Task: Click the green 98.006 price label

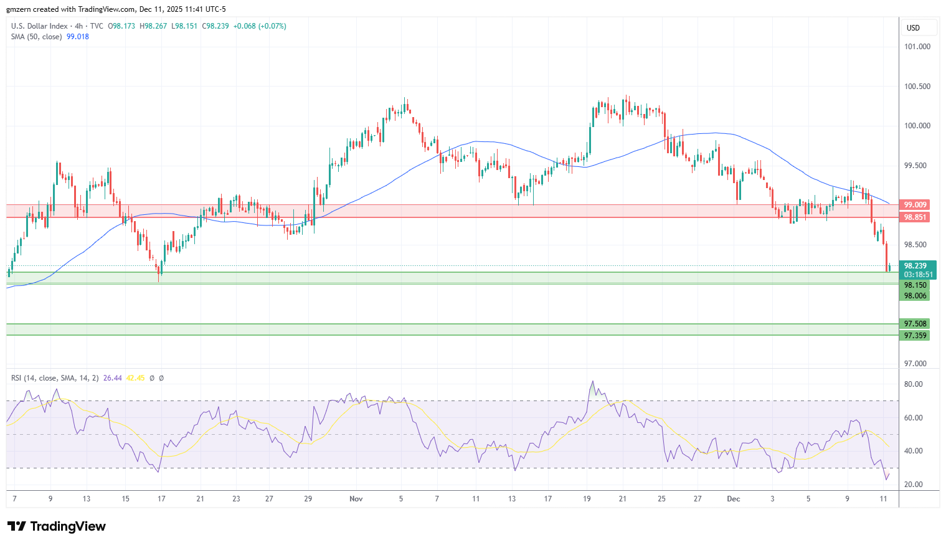Action: pyautogui.click(x=915, y=296)
